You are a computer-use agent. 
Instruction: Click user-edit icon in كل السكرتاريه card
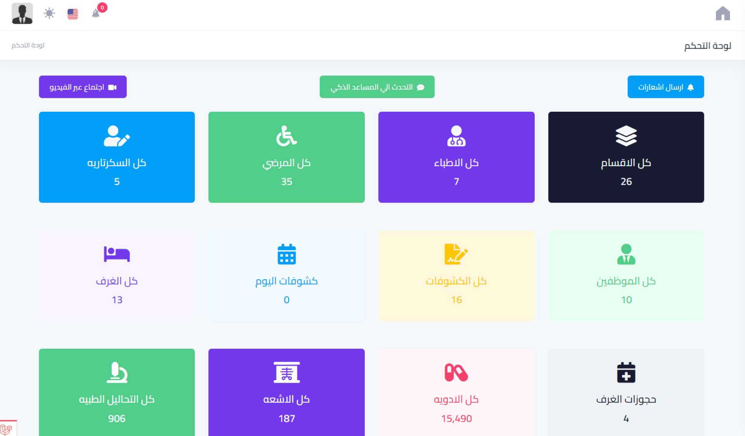click(x=116, y=136)
